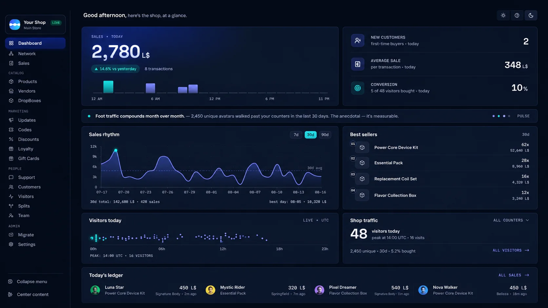Click the first PULSE carousel dot
The image size is (548, 308).
tap(494, 116)
